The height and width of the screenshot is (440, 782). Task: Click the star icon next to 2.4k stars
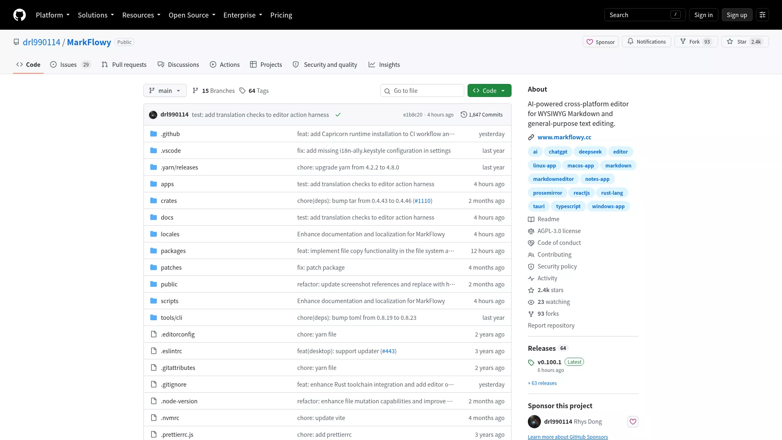[531, 290]
